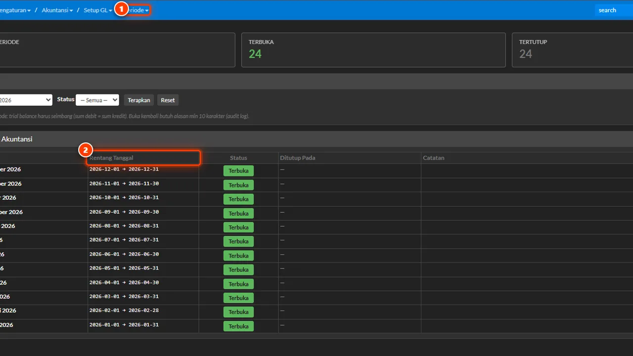Click the Terbuka badge for December 2026

[x=238, y=171]
